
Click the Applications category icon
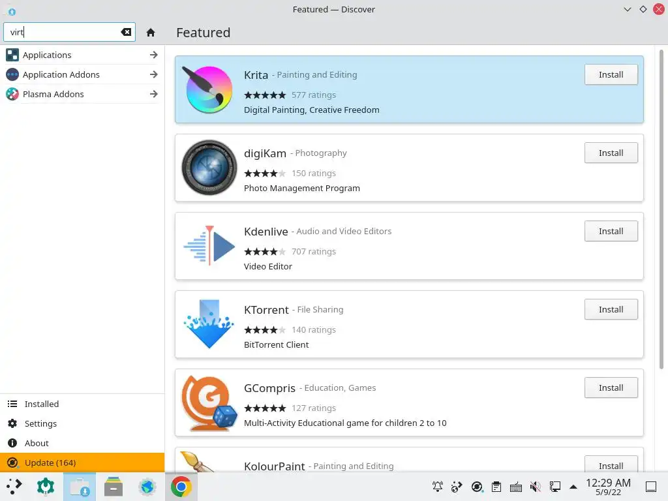(x=12, y=55)
